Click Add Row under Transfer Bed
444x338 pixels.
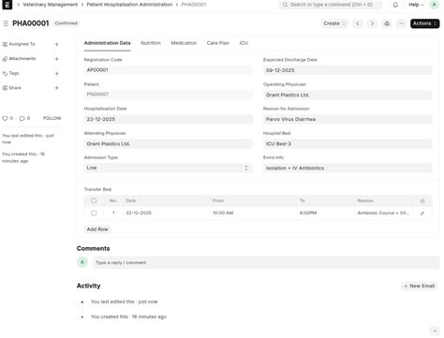pyautogui.click(x=97, y=229)
